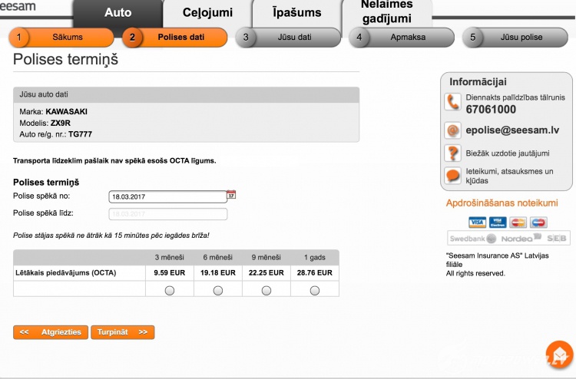Click the orange home icon bottom corner
This screenshot has width=576, height=379.
click(559, 354)
